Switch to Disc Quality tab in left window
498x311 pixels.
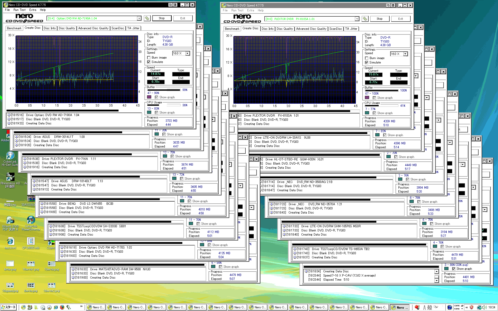pos(67,28)
